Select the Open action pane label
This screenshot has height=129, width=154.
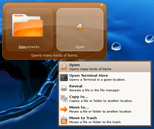click(80, 47)
